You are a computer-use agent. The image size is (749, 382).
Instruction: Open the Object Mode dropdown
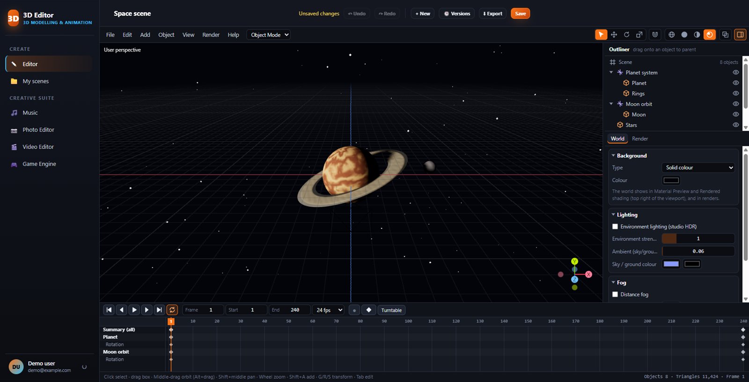[269, 35]
